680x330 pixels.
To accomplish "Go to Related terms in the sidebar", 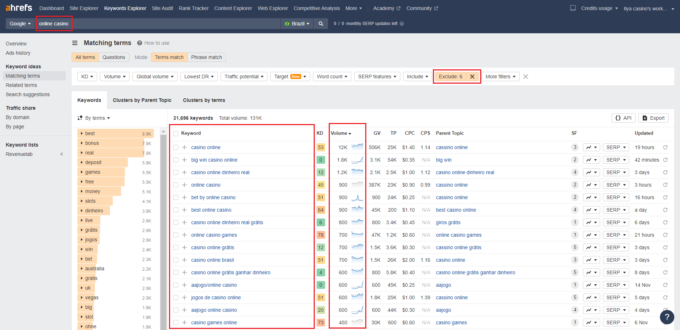I will pos(21,85).
